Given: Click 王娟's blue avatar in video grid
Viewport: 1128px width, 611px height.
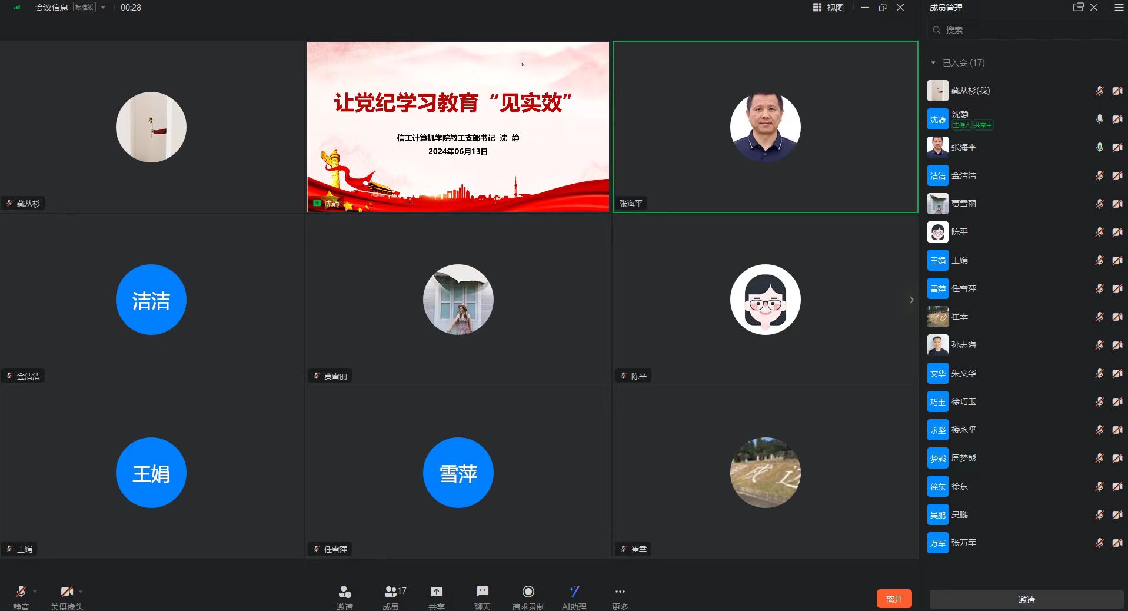Looking at the screenshot, I should tap(151, 473).
